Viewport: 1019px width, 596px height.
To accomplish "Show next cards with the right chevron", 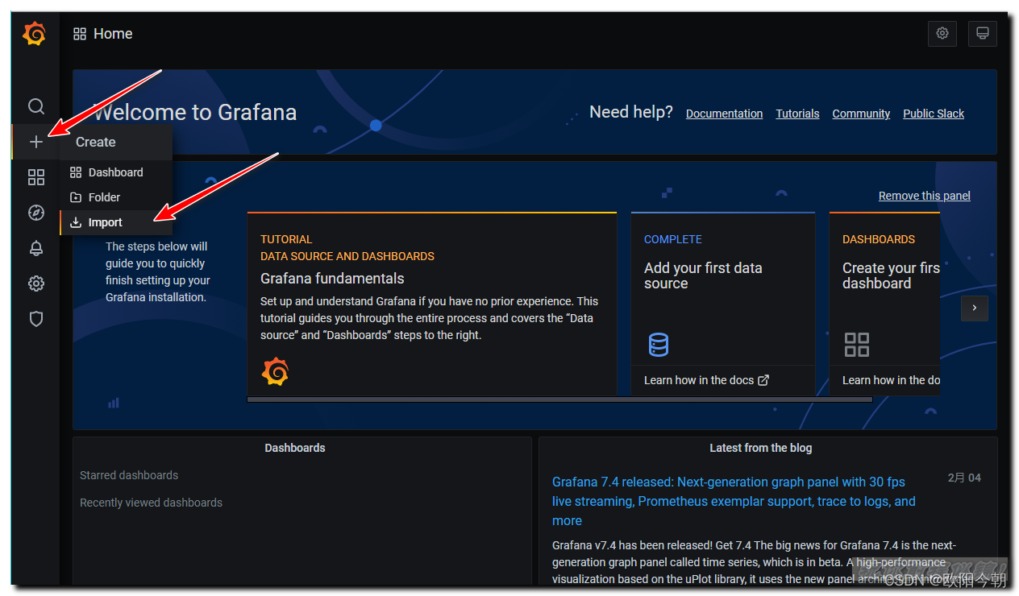I will point(975,308).
